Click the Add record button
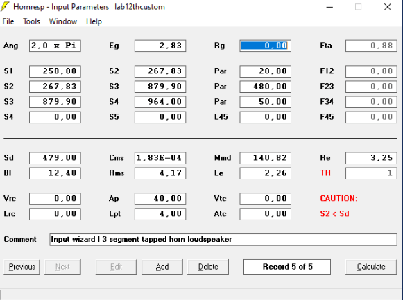The image size is (403, 300). [162, 267]
